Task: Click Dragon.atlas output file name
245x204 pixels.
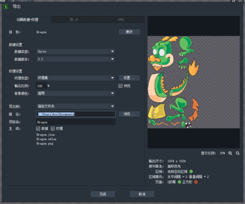Action: click(x=47, y=139)
